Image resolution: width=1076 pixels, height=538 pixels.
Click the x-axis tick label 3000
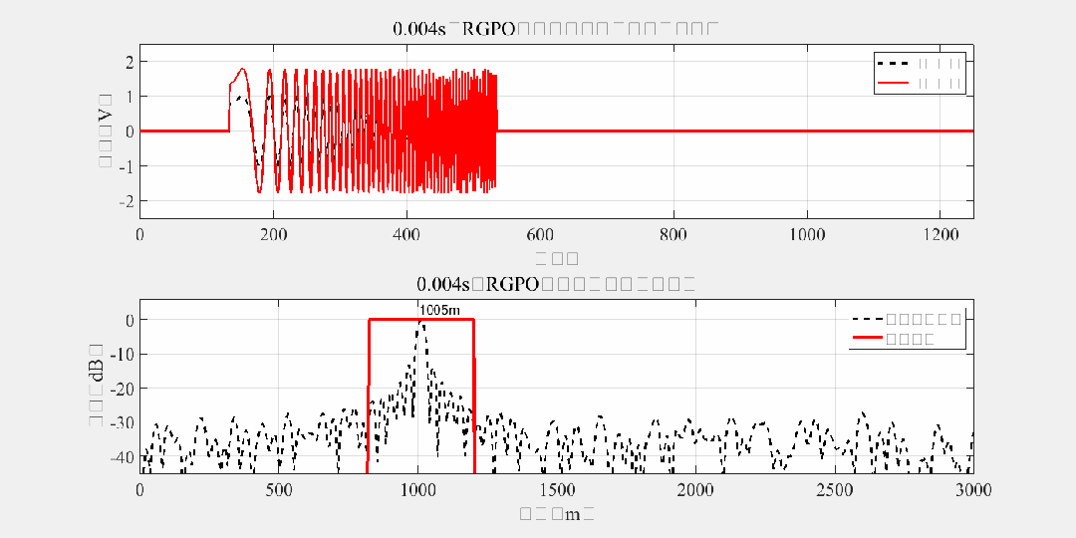pos(973,489)
